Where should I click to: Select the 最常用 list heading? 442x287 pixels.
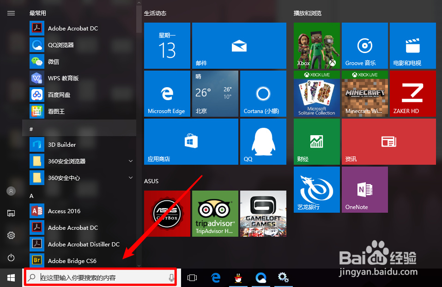(37, 13)
